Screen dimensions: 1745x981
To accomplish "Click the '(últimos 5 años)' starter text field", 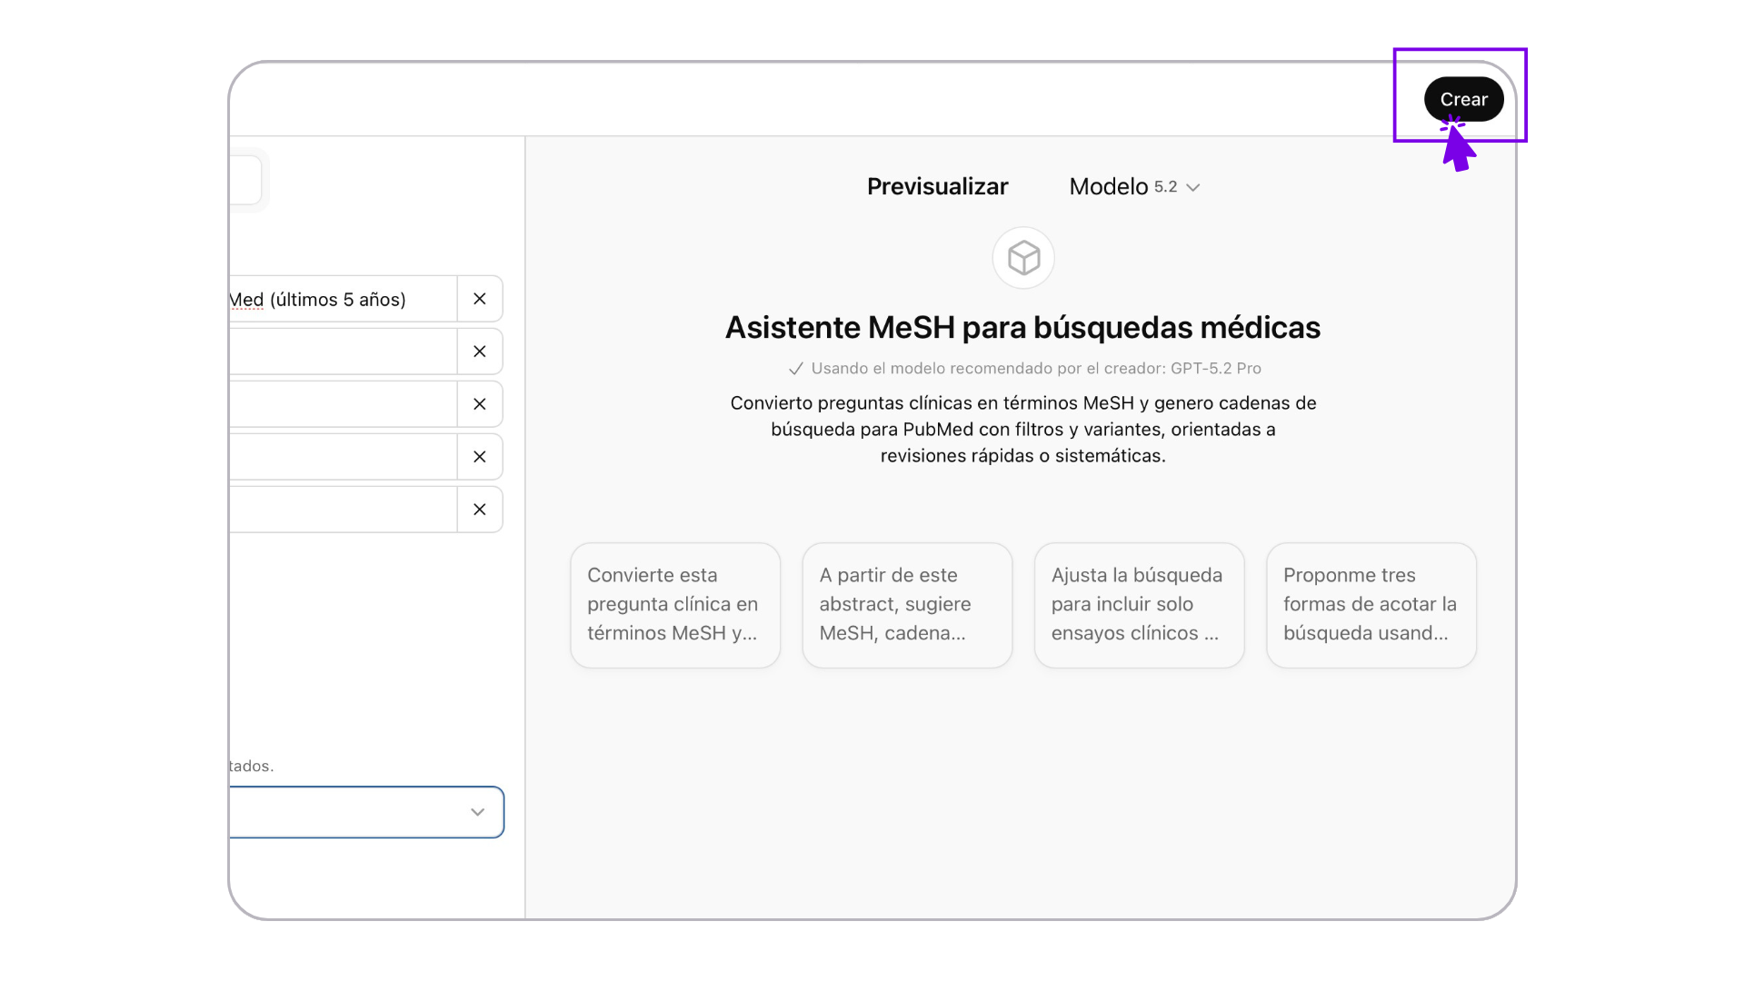I will point(341,299).
